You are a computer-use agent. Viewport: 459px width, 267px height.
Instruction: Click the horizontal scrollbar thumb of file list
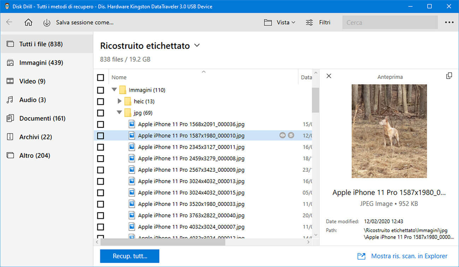coord(163,242)
